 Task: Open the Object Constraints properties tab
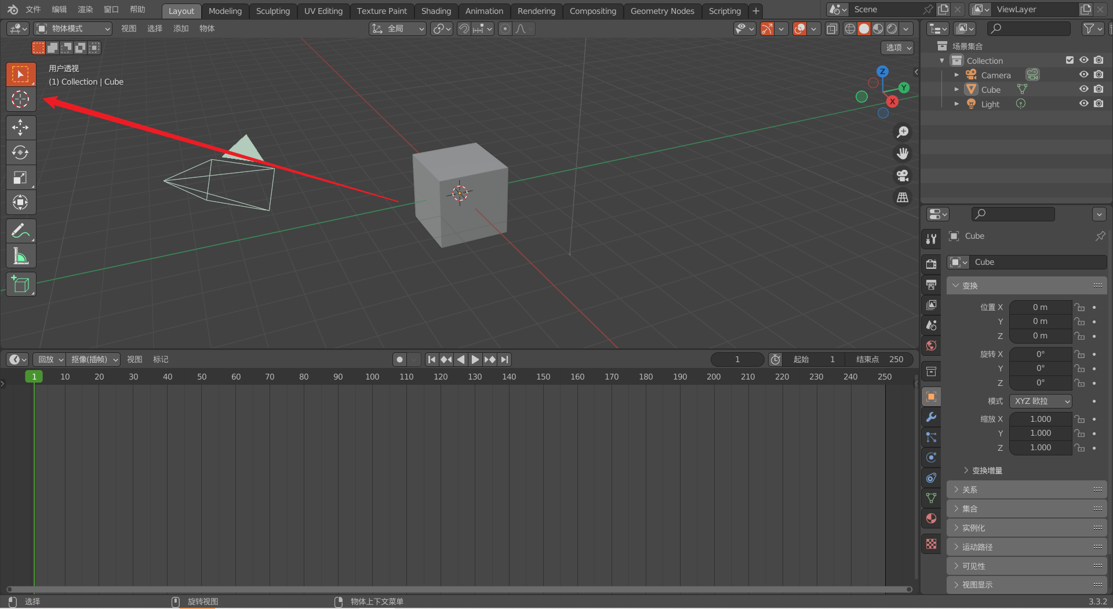tap(931, 477)
